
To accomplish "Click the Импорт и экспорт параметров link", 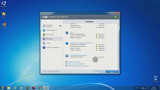I will (x=76, y=64).
